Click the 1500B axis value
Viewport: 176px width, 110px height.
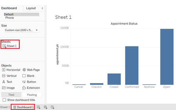64,28
